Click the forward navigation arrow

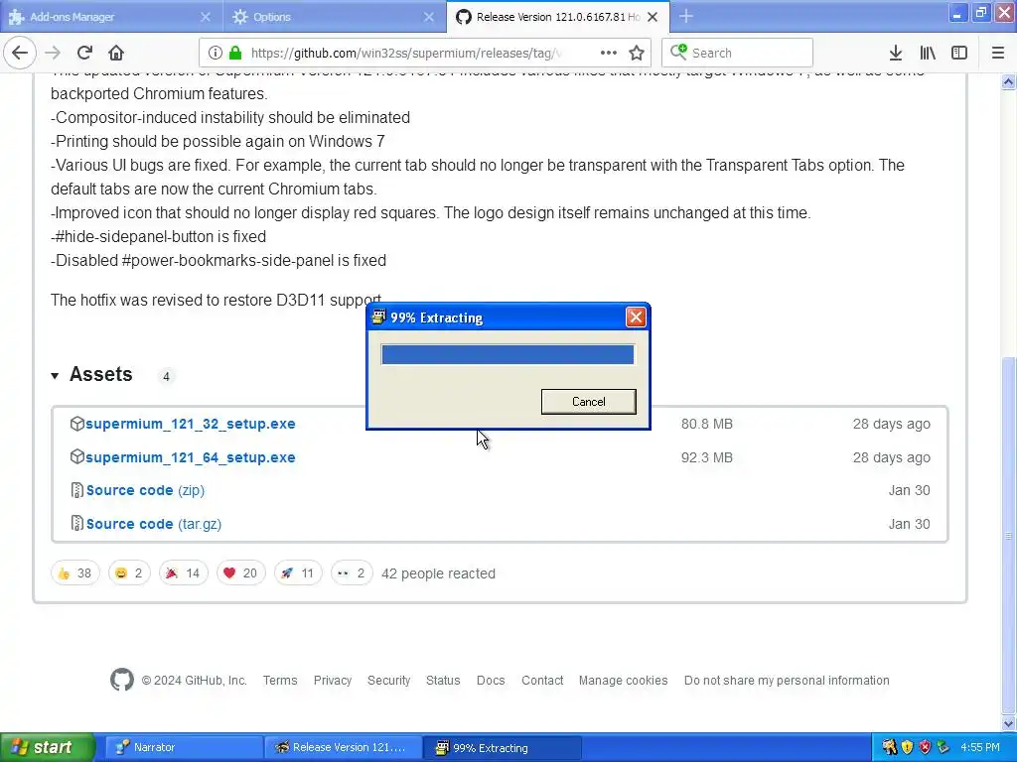point(53,53)
